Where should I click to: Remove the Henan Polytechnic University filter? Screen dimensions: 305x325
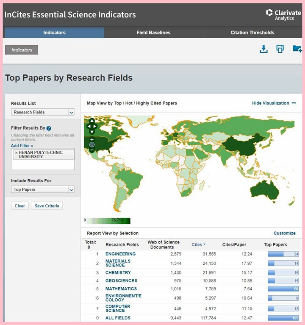point(17,153)
